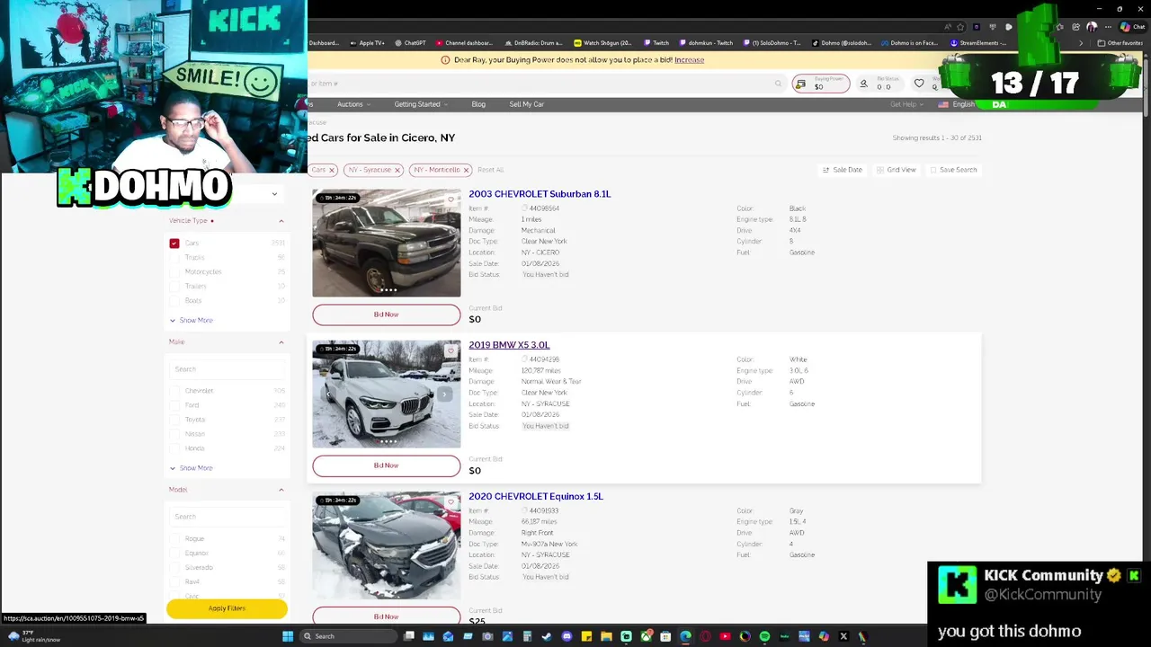The height and width of the screenshot is (647, 1151).
Task: Open File Explorer from the taskbar
Action: point(607,636)
